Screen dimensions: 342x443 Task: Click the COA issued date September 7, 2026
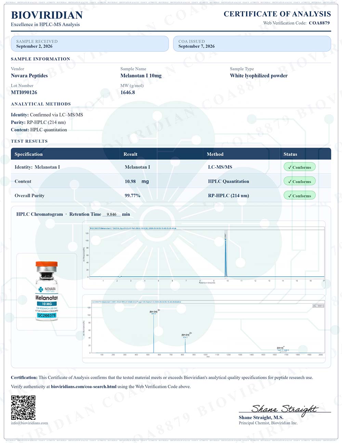(196, 46)
